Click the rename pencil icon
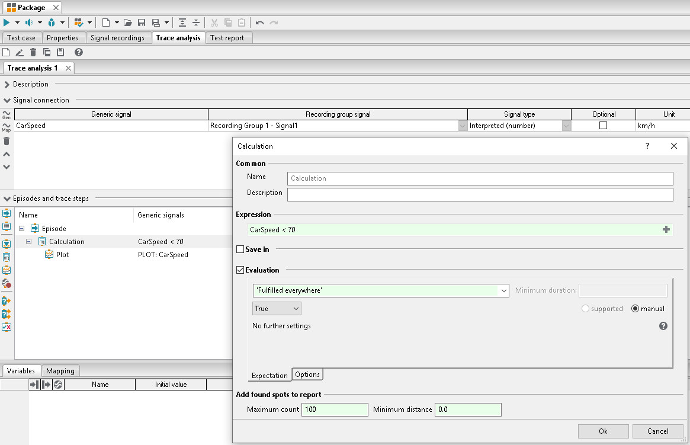The width and height of the screenshot is (690, 445). (x=20, y=52)
